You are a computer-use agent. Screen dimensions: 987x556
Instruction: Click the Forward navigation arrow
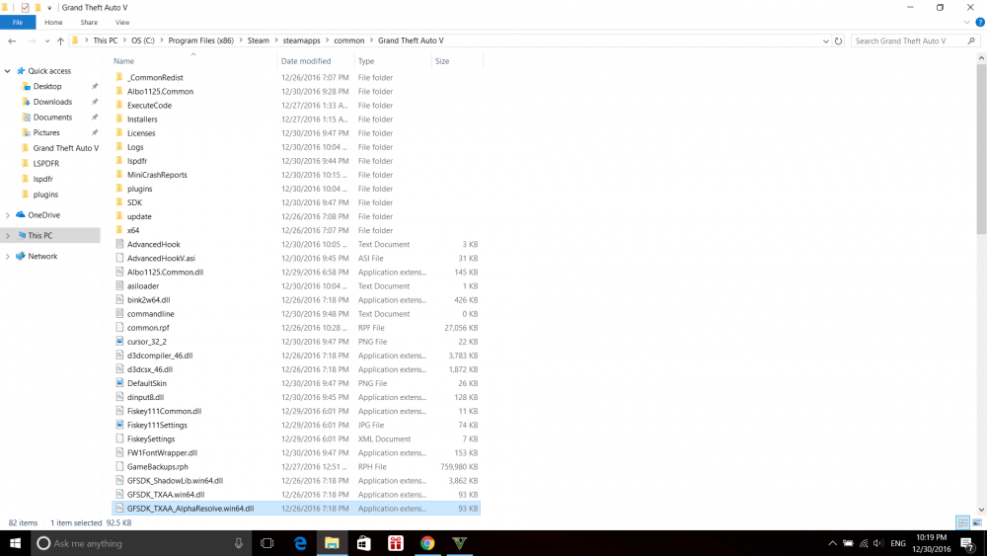click(x=31, y=40)
